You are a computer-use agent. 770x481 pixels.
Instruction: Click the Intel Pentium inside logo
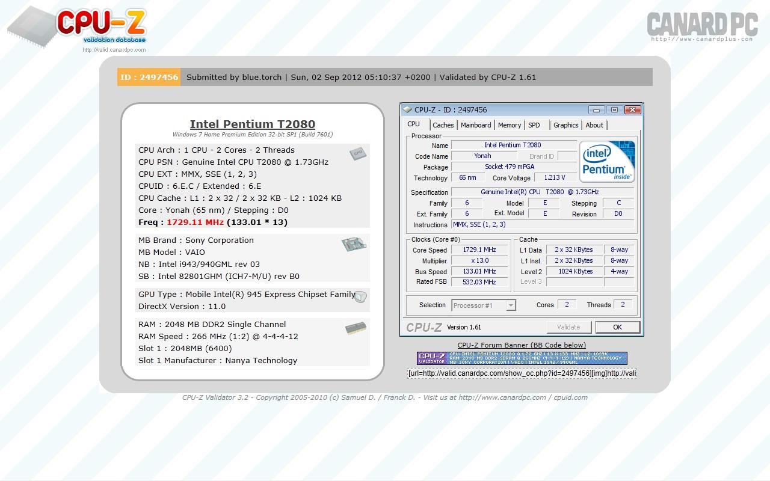pos(607,161)
